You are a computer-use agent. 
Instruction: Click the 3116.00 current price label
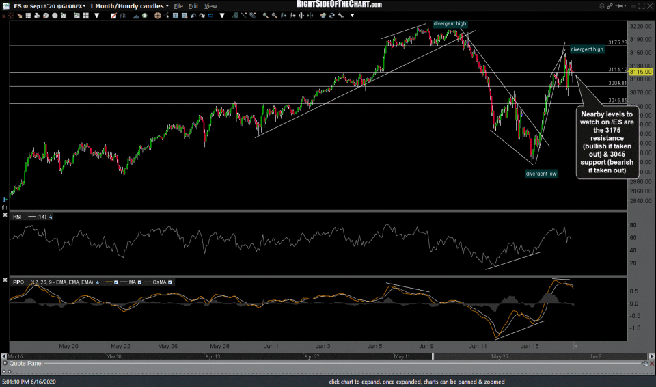point(640,72)
